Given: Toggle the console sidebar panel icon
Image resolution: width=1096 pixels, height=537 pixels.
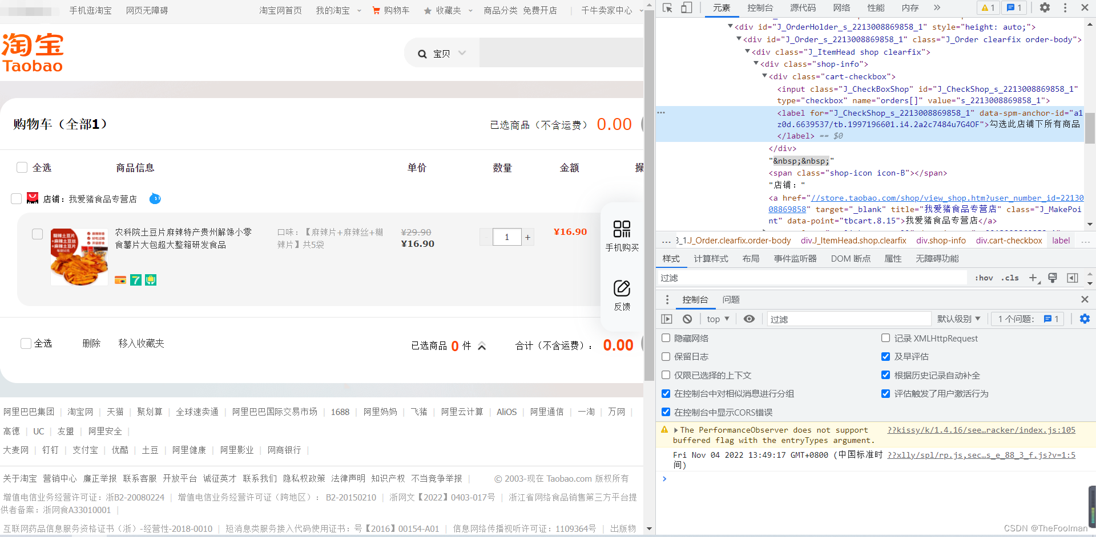Looking at the screenshot, I should click(667, 319).
